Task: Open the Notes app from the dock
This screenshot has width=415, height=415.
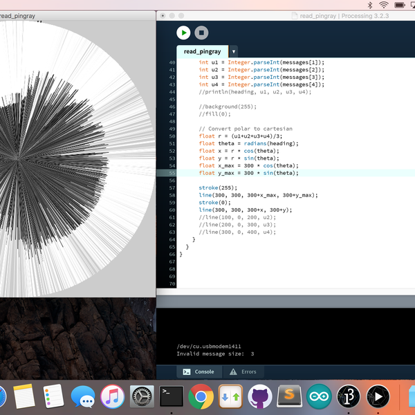Action: [24, 397]
